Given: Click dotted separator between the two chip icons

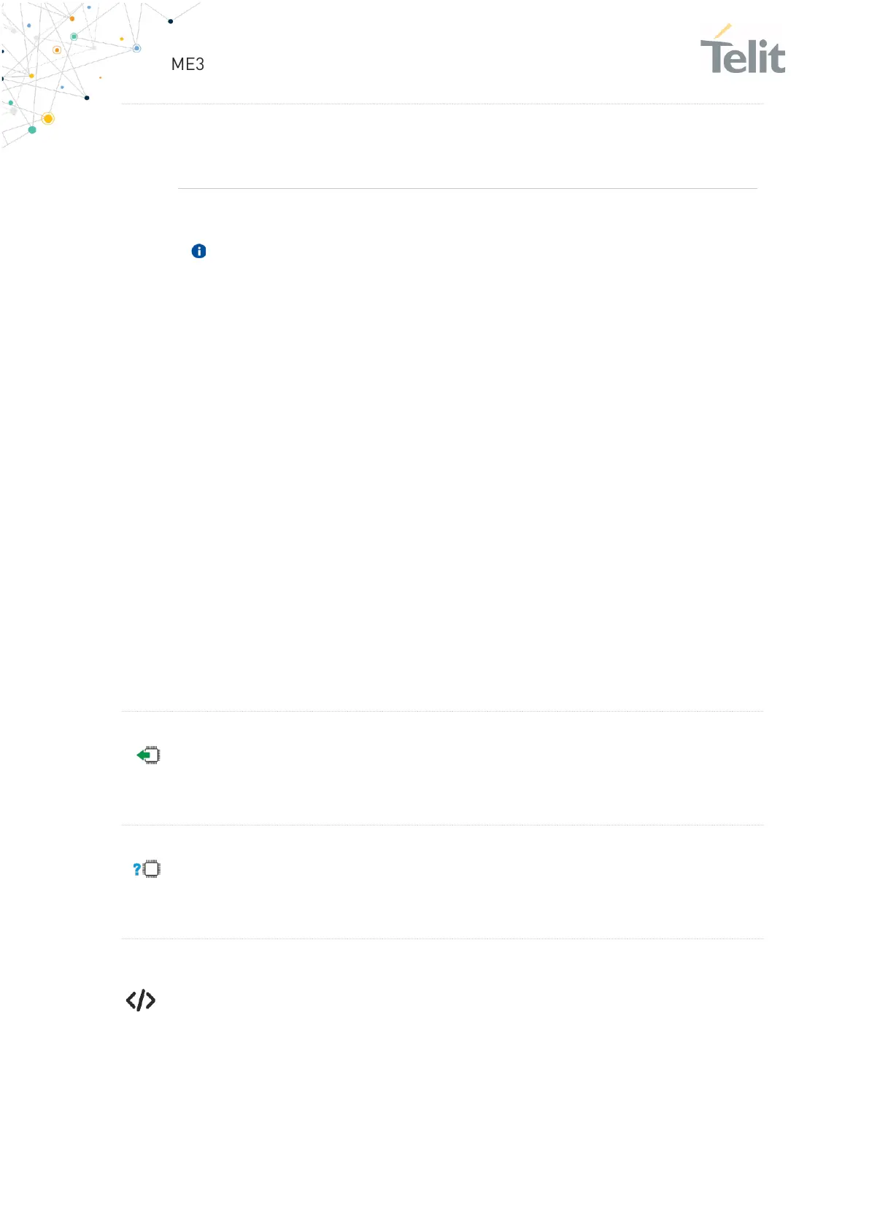Looking at the screenshot, I should coord(441,825).
